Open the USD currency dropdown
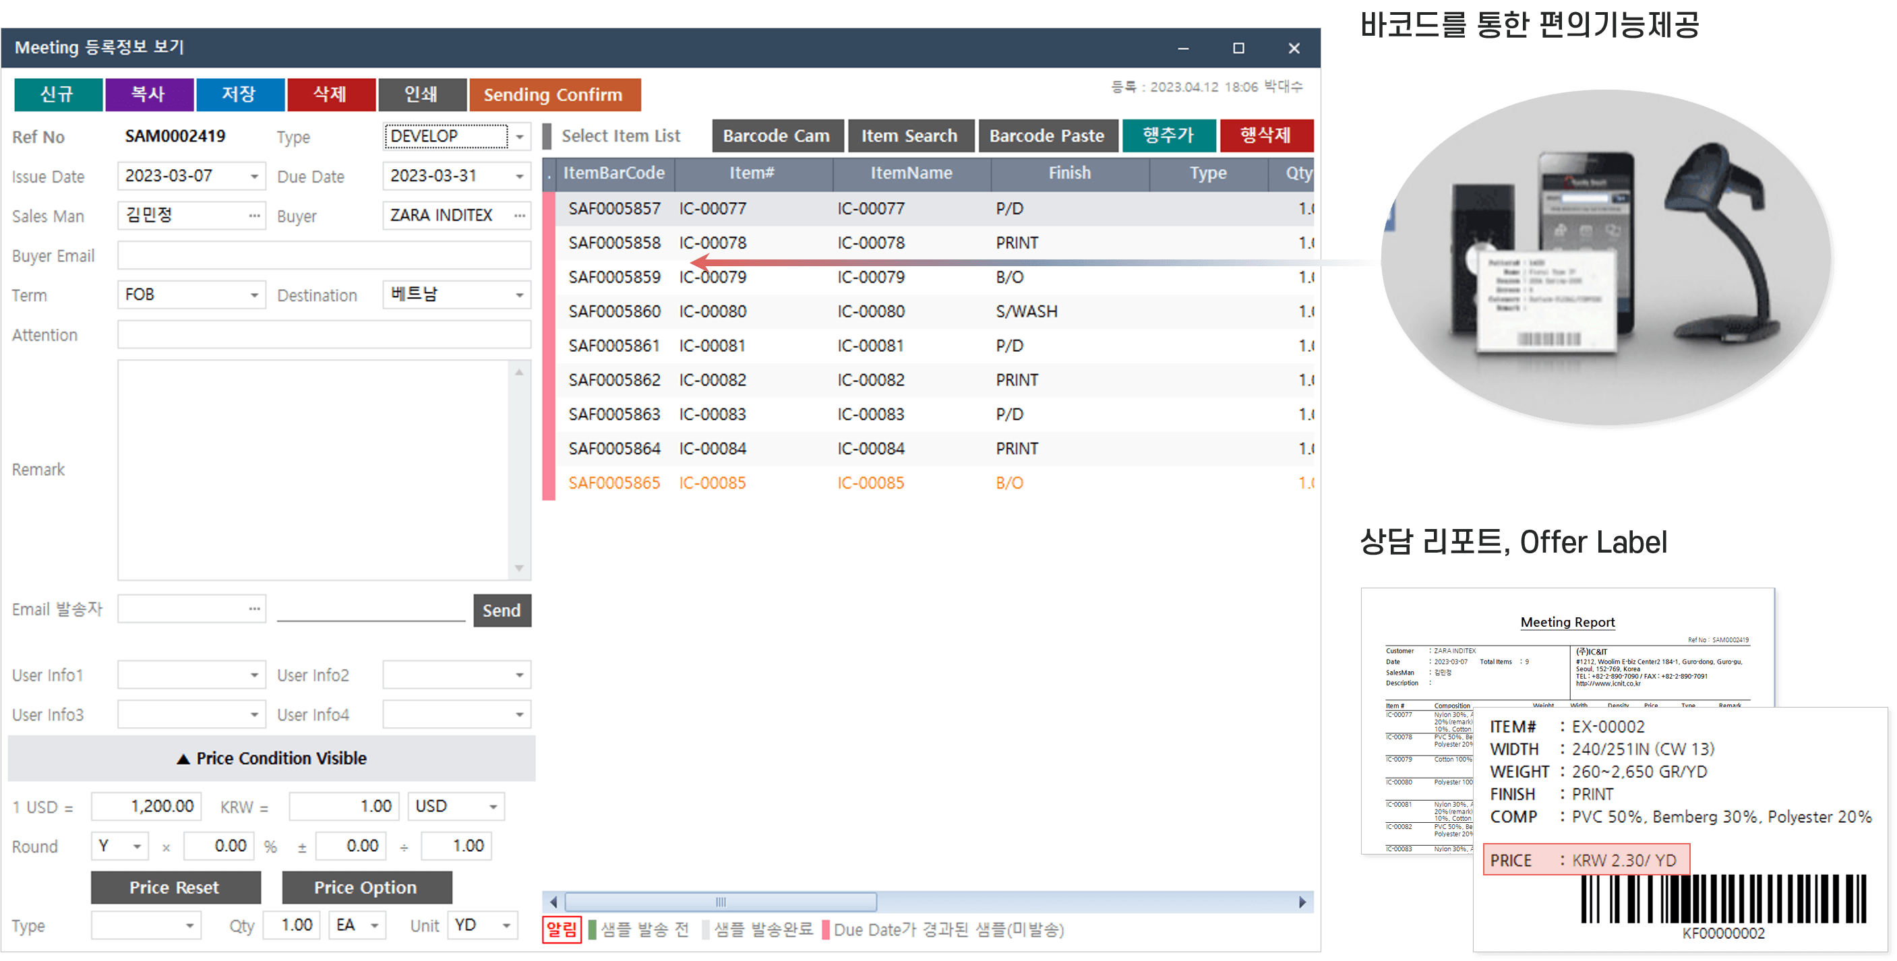 tap(493, 807)
